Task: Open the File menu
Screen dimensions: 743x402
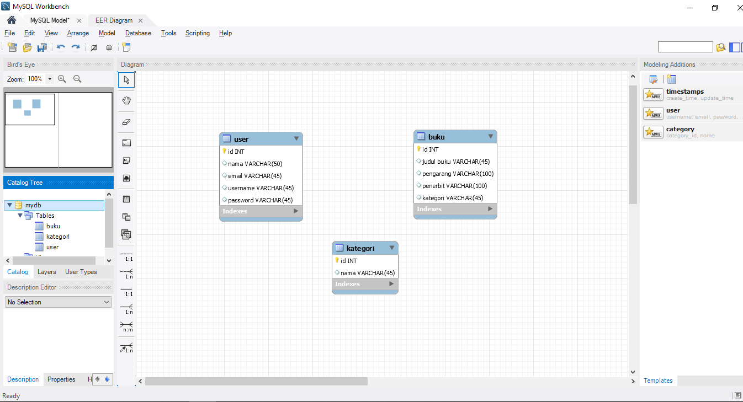Action: point(9,33)
